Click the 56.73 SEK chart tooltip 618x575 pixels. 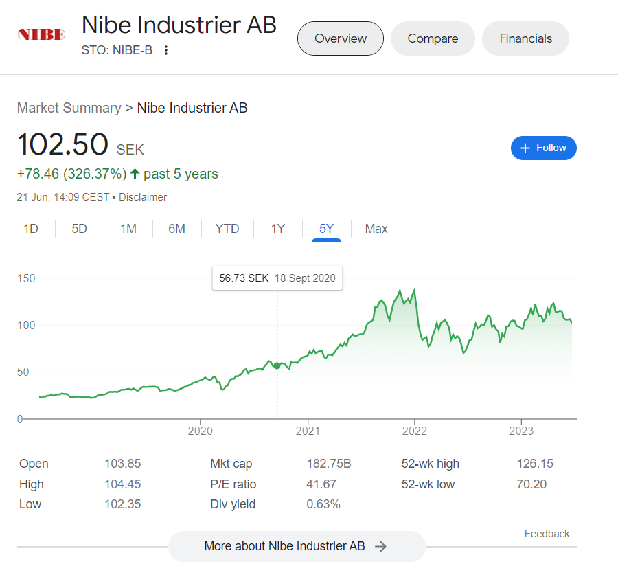277,278
